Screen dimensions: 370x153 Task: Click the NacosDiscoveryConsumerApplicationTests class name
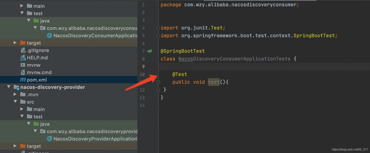coord(234,59)
